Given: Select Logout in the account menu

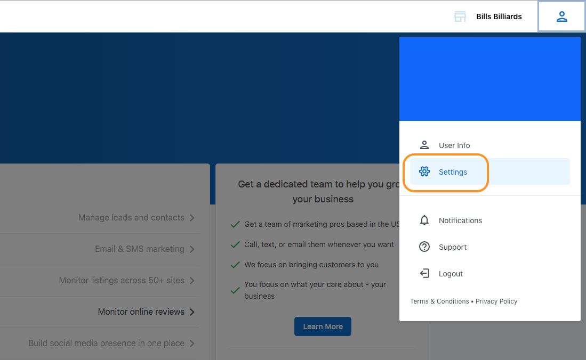Looking at the screenshot, I should pyautogui.click(x=490, y=273).
